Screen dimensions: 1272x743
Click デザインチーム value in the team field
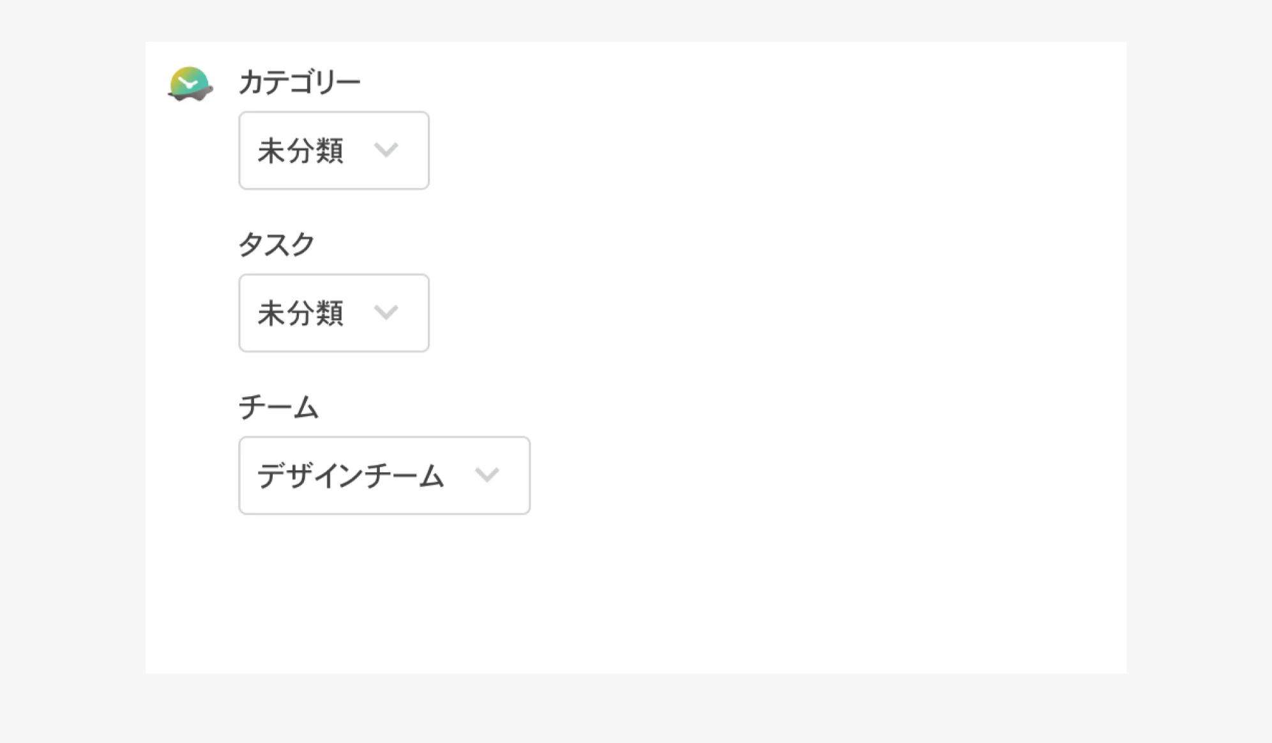[x=351, y=475]
